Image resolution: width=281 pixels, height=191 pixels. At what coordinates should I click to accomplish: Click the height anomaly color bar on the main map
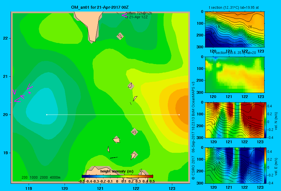(x=117, y=176)
